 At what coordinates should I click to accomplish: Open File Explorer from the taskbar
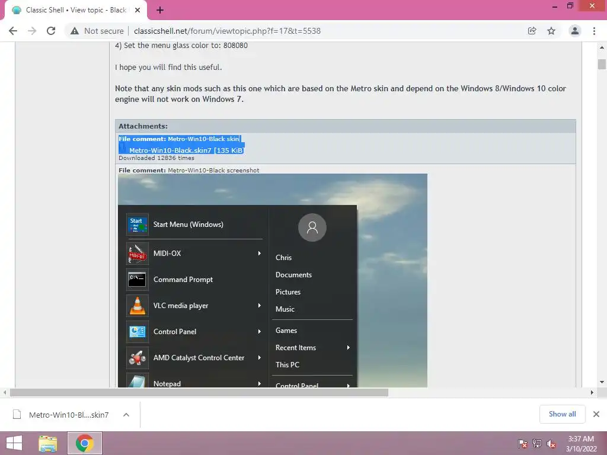[48, 443]
